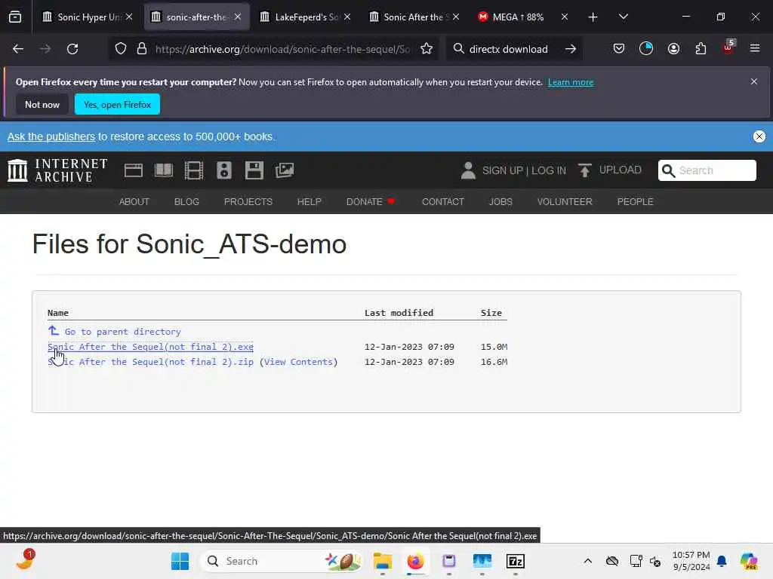The width and height of the screenshot is (773, 579).
Task: Expand the list all tabs dropdown
Action: click(623, 17)
